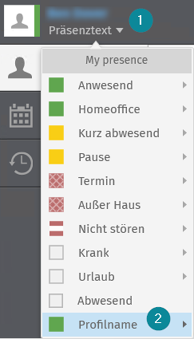Expand the Urlaub submenu arrow
Viewport: 194px width, 339px height.
184,276
